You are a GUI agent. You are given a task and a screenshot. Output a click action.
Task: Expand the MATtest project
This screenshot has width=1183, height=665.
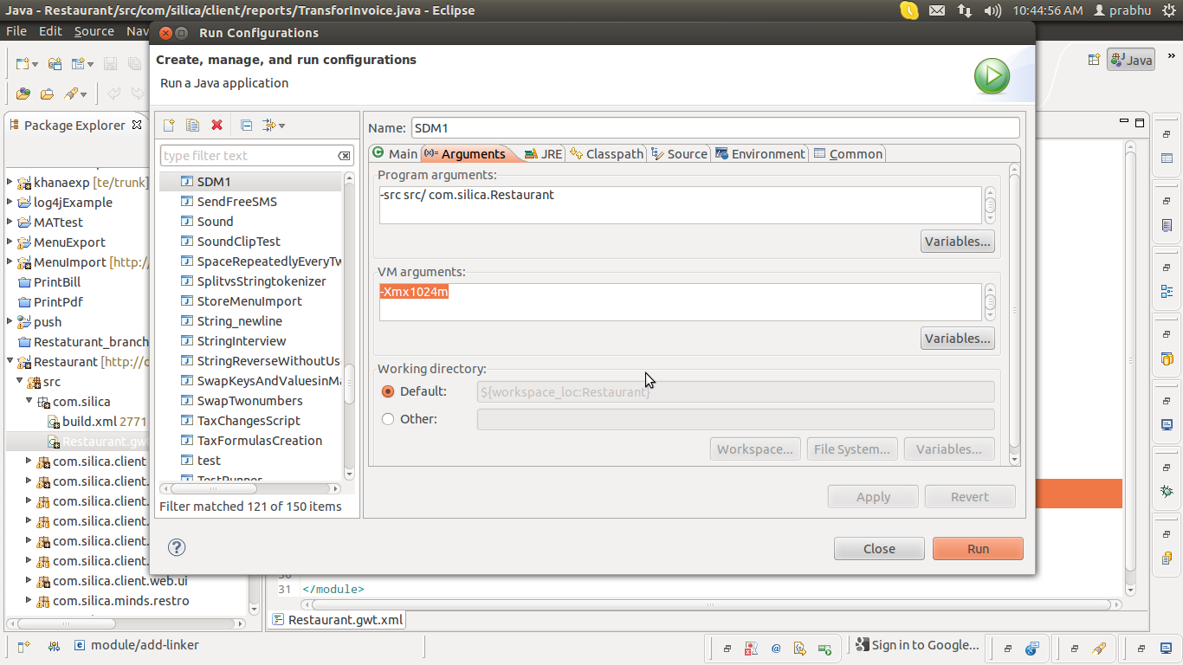pos(10,223)
